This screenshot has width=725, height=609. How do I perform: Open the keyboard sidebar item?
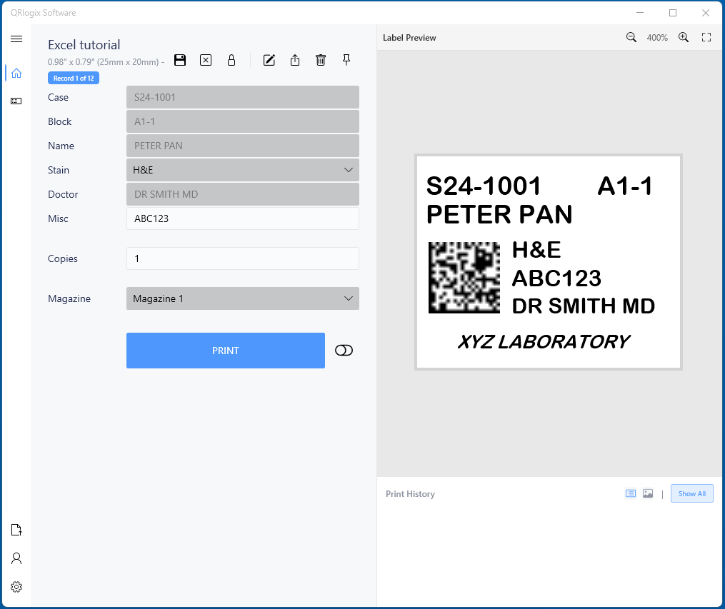coord(16,101)
